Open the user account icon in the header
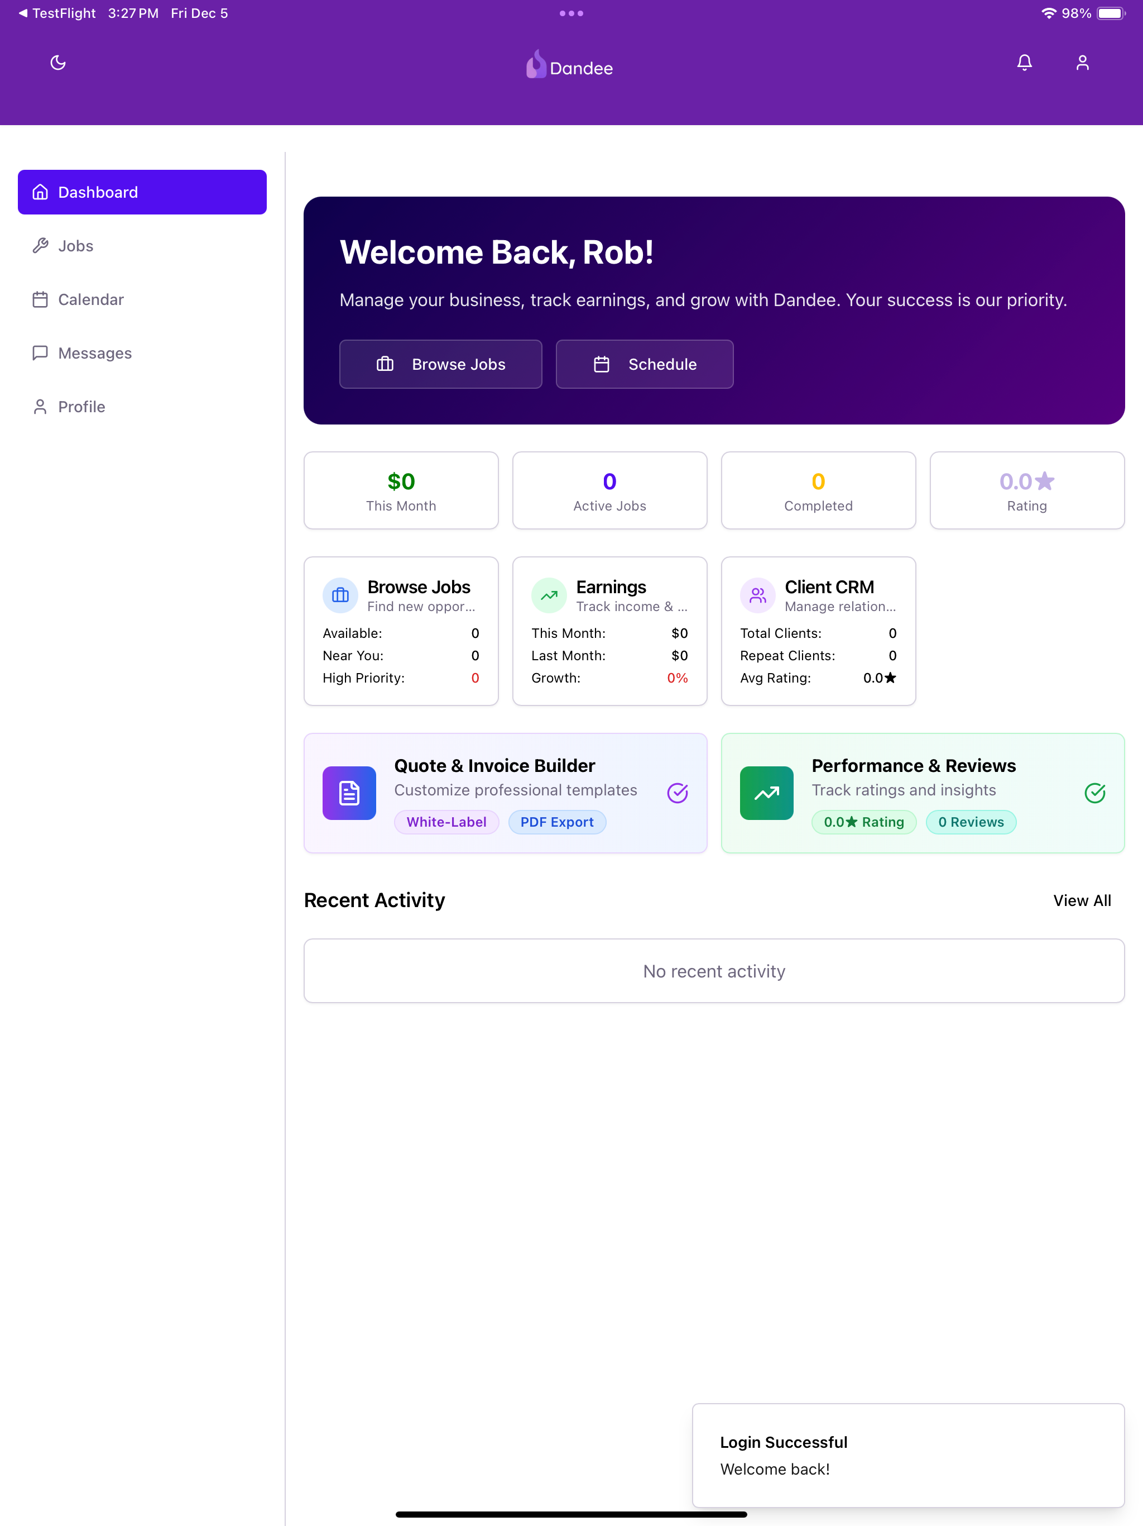1143x1526 pixels. [1082, 63]
